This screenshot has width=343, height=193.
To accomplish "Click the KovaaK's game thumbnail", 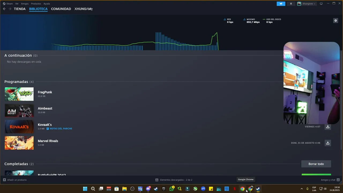I will tap(19, 127).
